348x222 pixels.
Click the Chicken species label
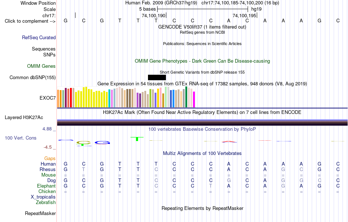pyautogui.click(x=47, y=191)
